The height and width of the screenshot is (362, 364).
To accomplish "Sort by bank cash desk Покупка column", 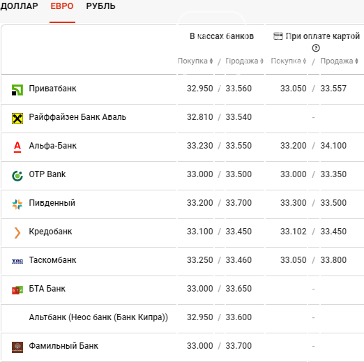I will pyautogui.click(x=195, y=61).
